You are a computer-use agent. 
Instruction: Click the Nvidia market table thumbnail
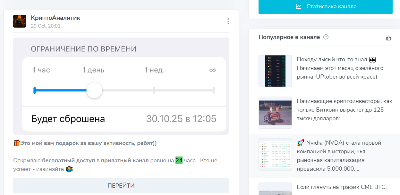point(275,154)
